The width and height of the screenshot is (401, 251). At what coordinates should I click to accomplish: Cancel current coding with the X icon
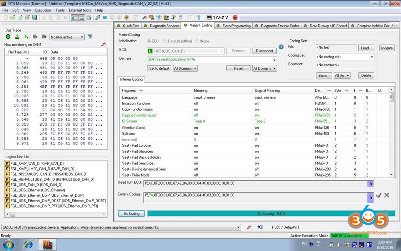(387, 195)
